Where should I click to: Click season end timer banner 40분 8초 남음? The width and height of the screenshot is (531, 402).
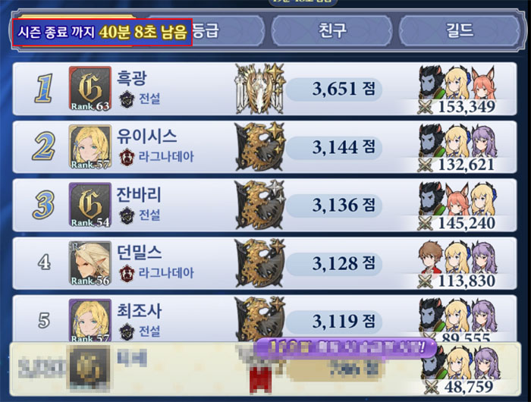(x=102, y=32)
